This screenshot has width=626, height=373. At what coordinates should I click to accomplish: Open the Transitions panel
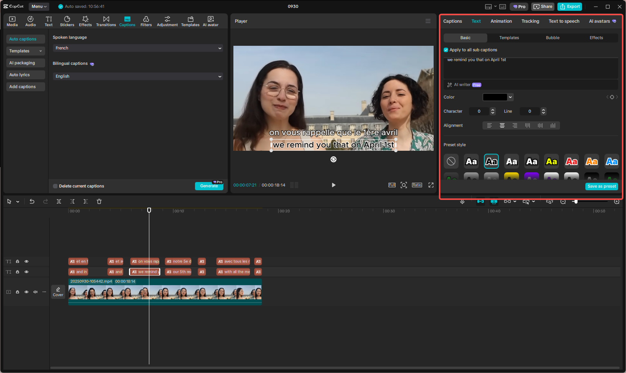[106, 21]
